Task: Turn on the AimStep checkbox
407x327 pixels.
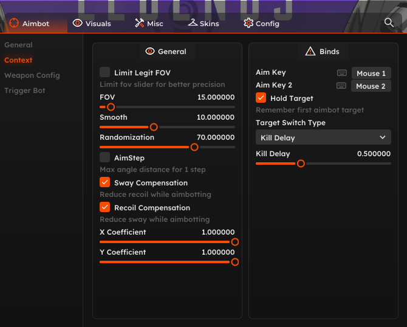Action: point(105,157)
